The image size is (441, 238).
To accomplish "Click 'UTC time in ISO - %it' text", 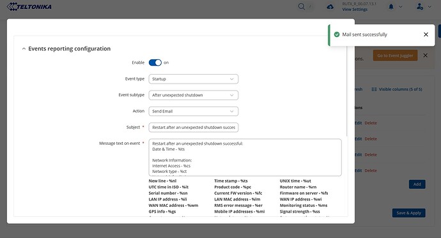I will click(169, 187).
